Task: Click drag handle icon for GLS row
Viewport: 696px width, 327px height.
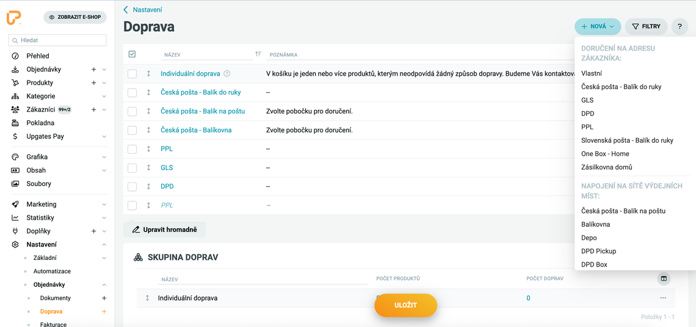Action: click(148, 168)
